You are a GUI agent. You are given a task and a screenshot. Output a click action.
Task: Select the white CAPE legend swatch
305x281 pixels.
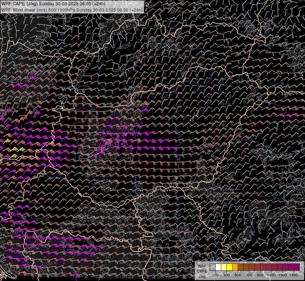coord(218,267)
